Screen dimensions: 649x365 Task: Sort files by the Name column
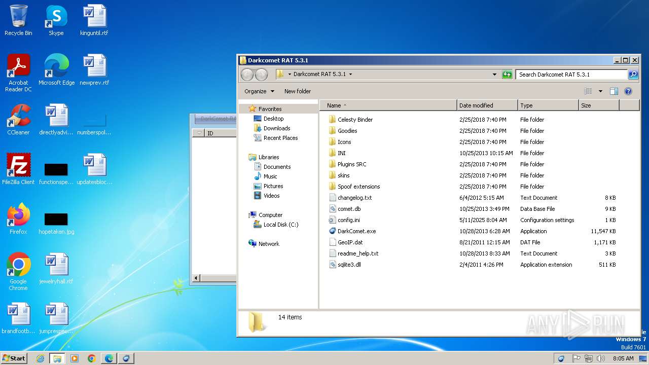coord(388,105)
